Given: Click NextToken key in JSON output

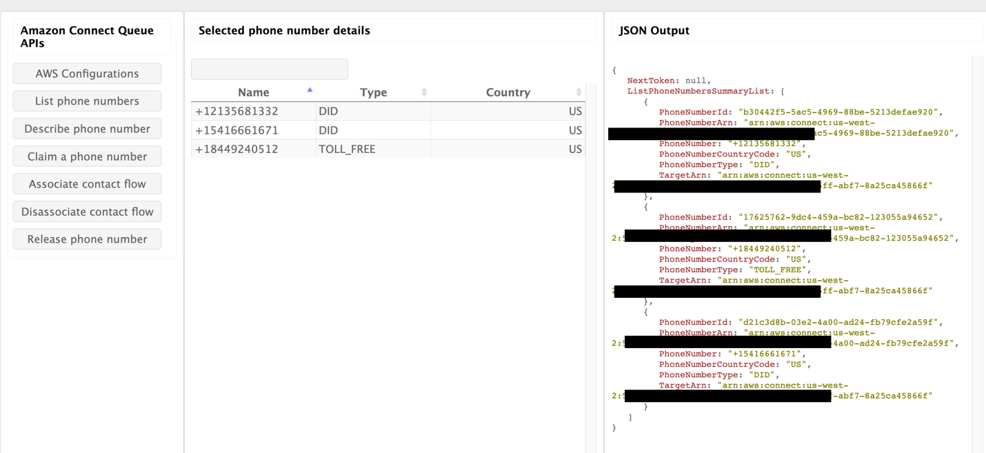Looking at the screenshot, I should tap(650, 81).
